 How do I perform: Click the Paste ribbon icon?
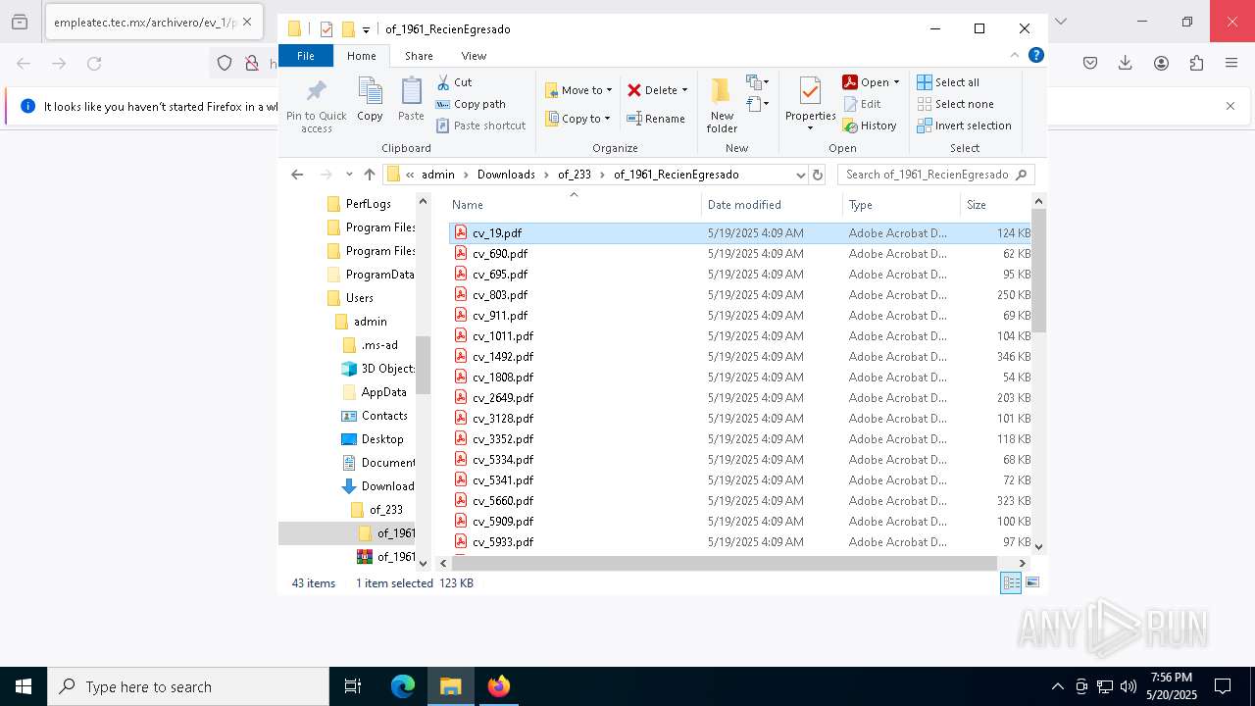[x=411, y=91]
